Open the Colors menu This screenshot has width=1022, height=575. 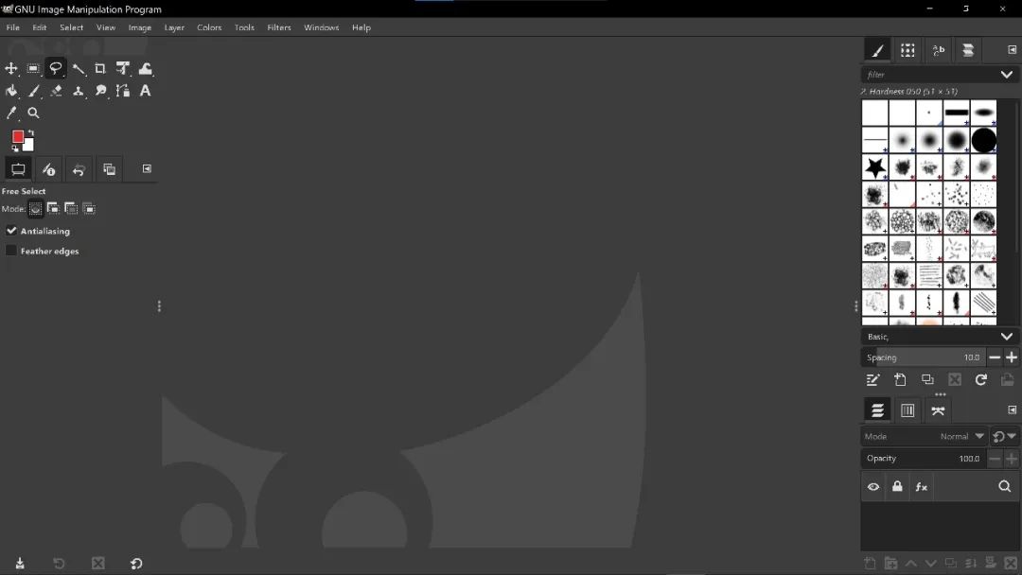point(209,27)
